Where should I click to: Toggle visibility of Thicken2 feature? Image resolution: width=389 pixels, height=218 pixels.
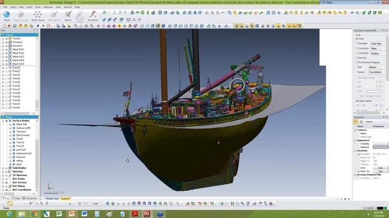(x=7, y=42)
